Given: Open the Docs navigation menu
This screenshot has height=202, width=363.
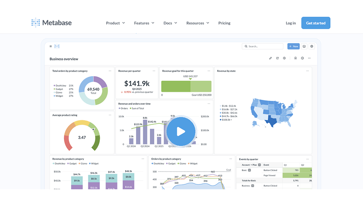Looking at the screenshot, I should 170,23.
